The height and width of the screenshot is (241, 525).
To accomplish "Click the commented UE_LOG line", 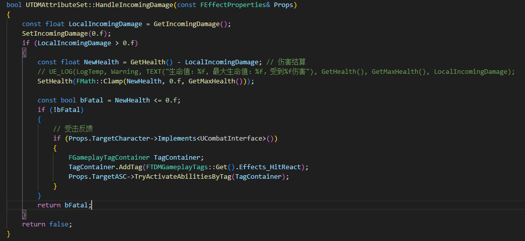I will click(276, 71).
